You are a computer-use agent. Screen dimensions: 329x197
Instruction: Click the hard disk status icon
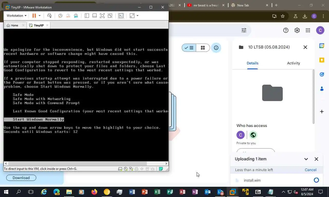(x=120, y=169)
